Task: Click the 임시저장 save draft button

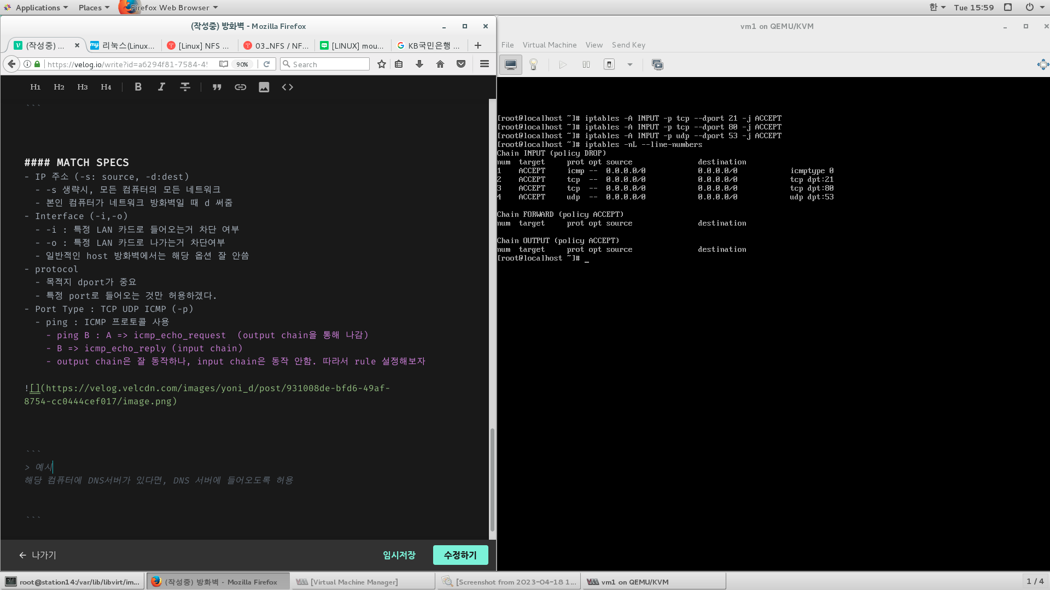Action: click(399, 555)
